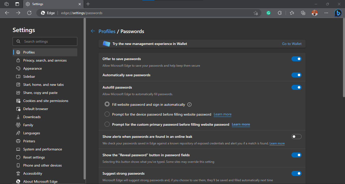
Task: Click the browser refresh icon
Action: (x=29, y=13)
